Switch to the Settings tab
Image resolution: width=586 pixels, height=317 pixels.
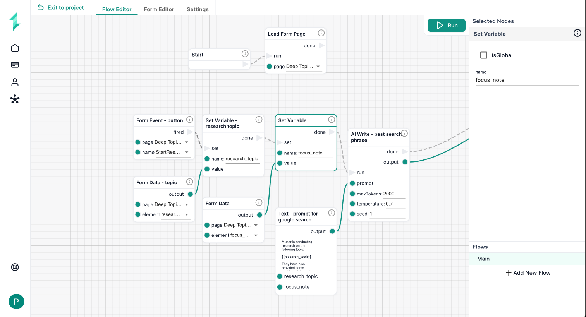[x=198, y=9]
